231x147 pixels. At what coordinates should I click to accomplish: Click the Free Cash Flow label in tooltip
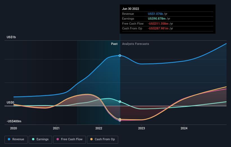click(x=133, y=24)
